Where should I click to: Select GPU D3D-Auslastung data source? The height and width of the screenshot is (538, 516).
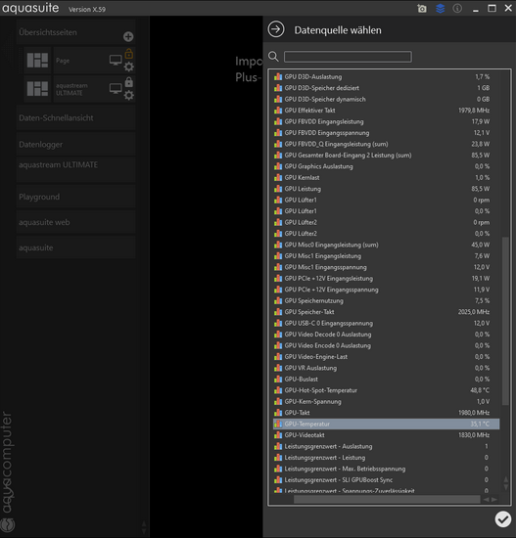(x=386, y=77)
